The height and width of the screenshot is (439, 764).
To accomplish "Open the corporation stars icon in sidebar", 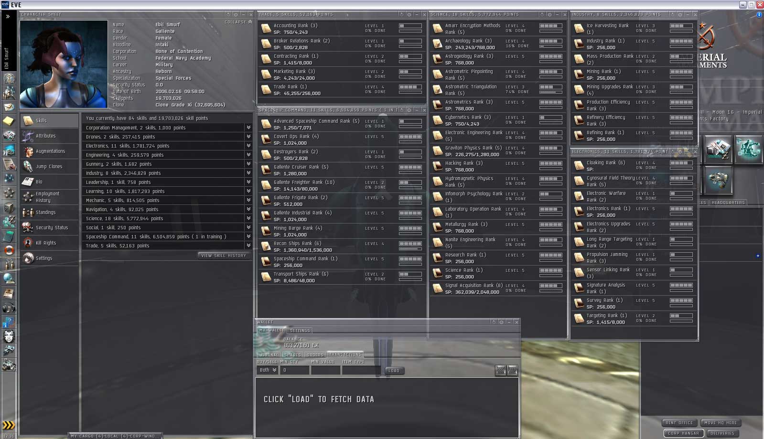I will click(9, 193).
